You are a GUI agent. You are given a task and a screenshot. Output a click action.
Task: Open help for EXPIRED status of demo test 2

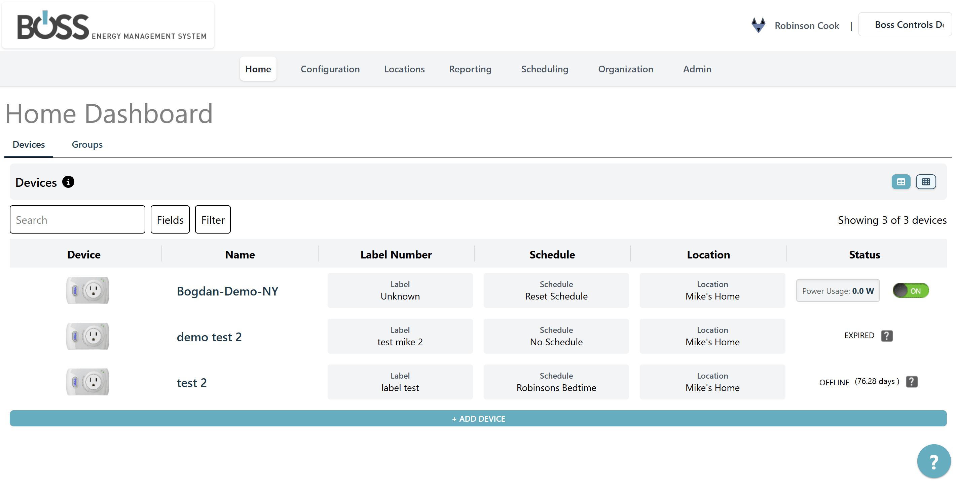point(887,336)
